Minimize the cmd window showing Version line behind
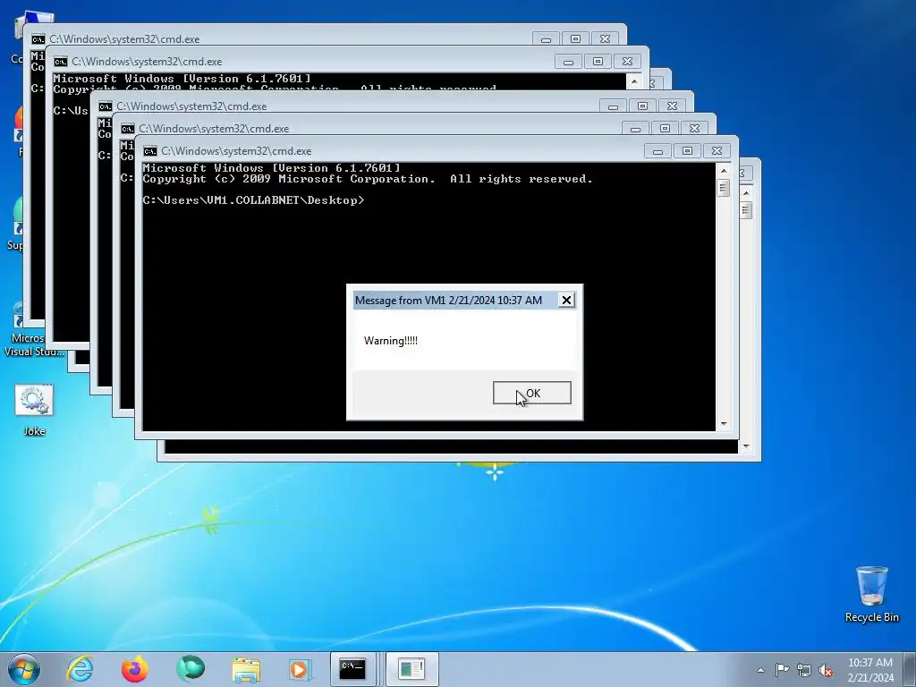The width and height of the screenshot is (916, 687). coord(568,62)
